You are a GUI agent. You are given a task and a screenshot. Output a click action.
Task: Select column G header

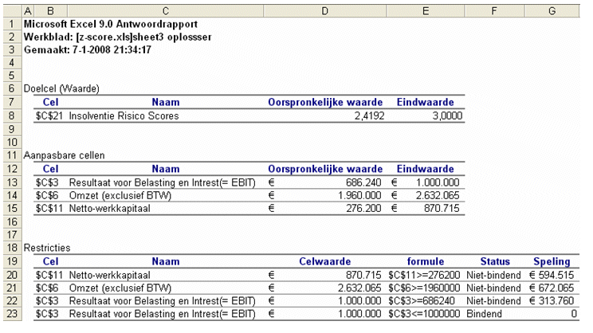click(552, 11)
